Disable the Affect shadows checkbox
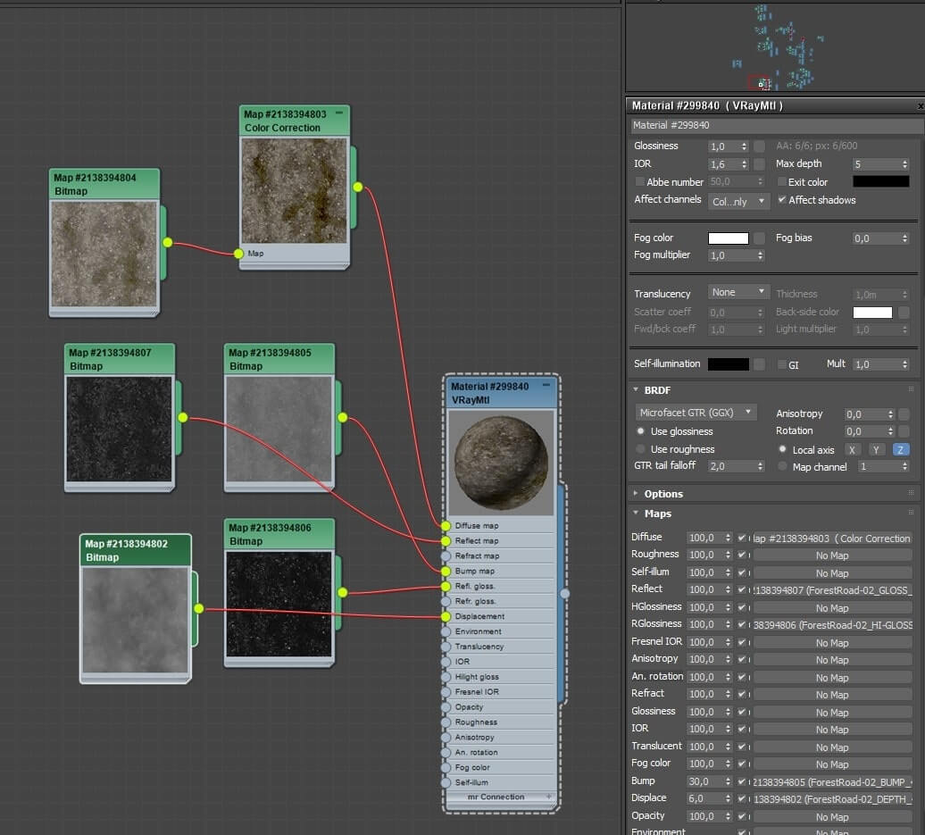This screenshot has width=925, height=835. [x=781, y=199]
